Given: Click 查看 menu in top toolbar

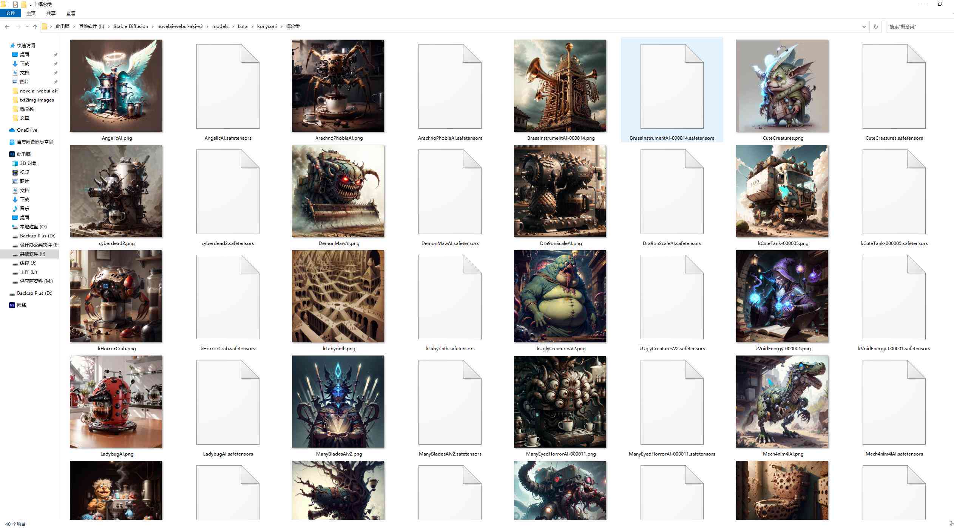Looking at the screenshot, I should pos(70,14).
